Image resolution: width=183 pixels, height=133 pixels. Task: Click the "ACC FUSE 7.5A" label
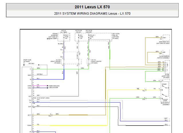tap(81, 37)
